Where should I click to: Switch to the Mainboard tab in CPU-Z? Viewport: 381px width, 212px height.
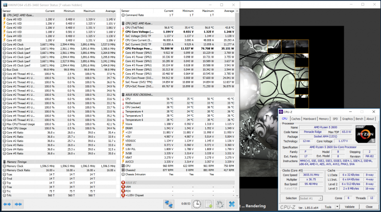point(310,119)
